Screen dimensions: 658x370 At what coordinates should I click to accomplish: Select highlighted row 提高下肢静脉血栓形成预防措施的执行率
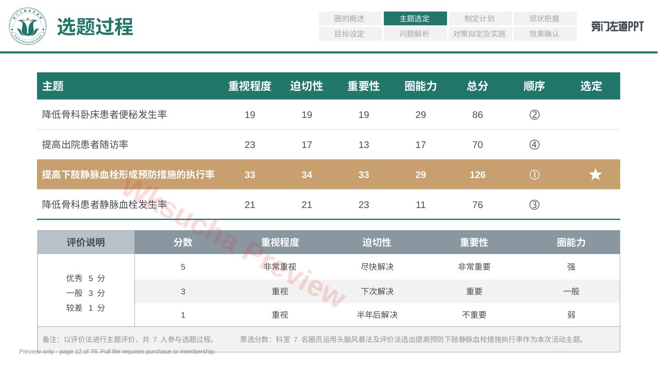[x=328, y=174]
